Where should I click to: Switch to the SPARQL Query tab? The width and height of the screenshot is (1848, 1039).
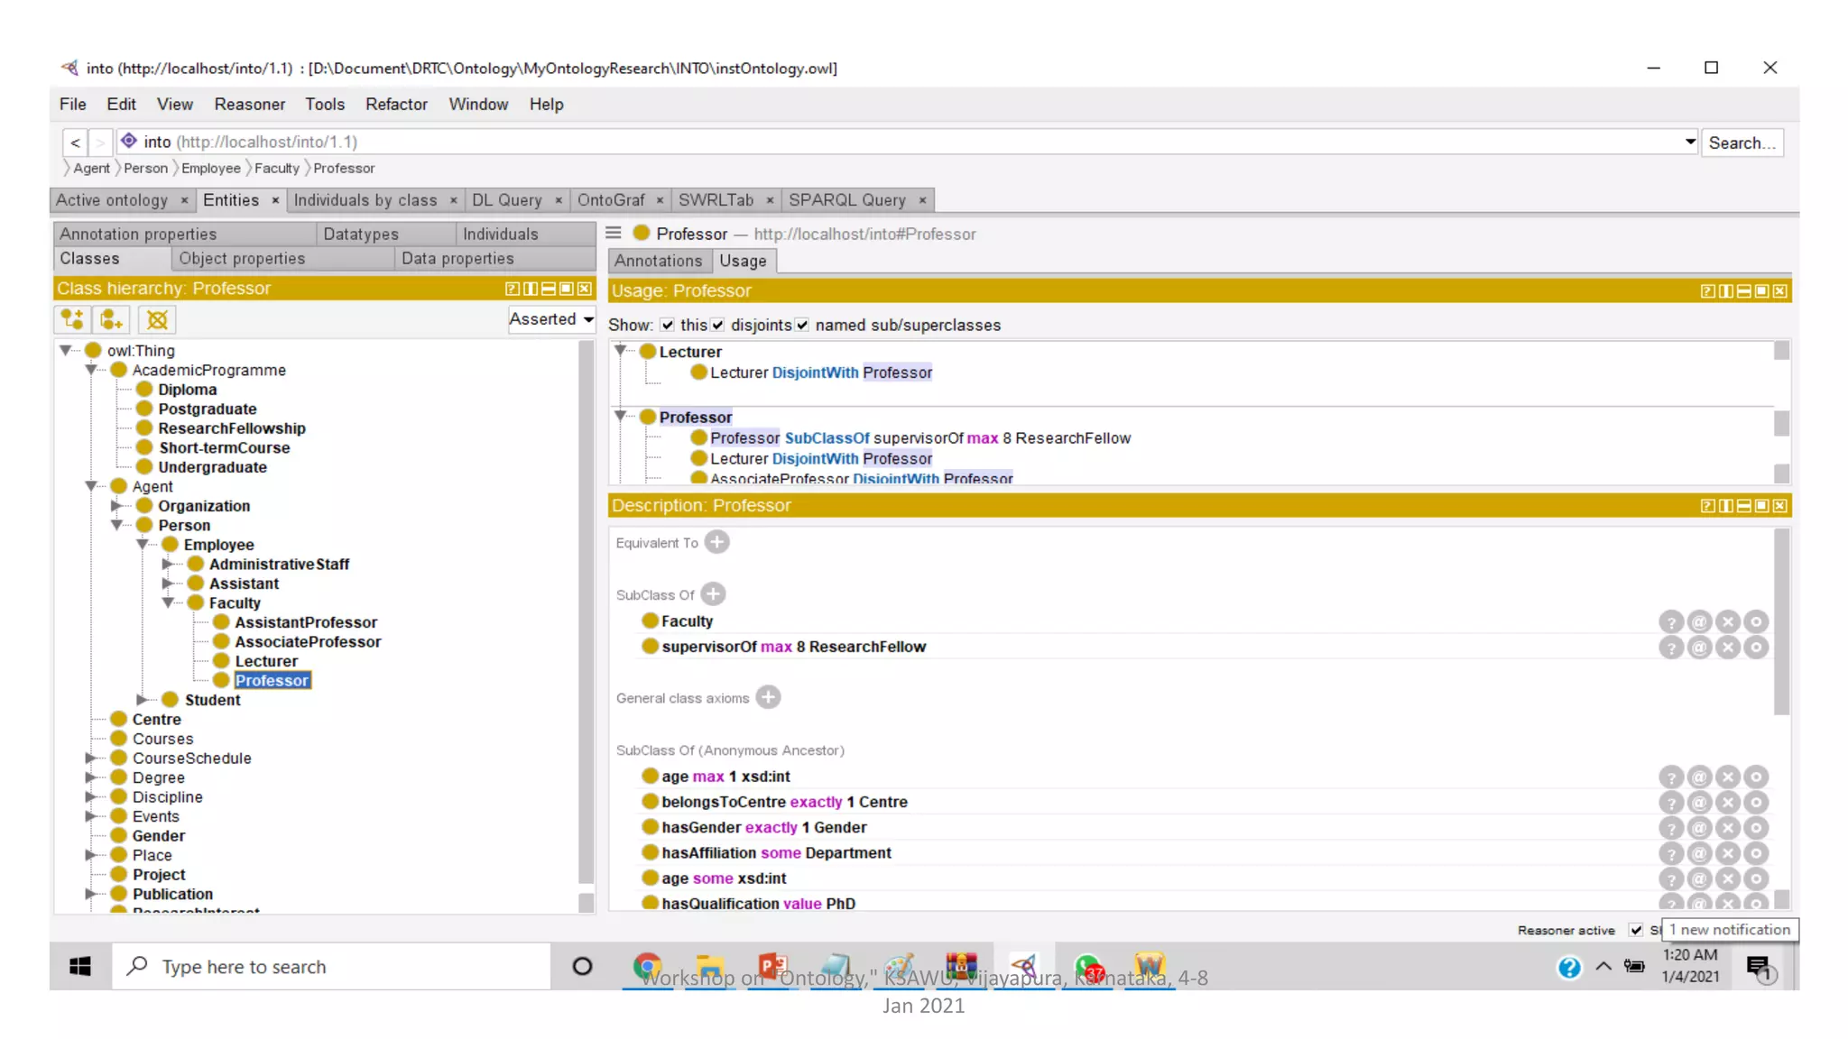click(846, 200)
